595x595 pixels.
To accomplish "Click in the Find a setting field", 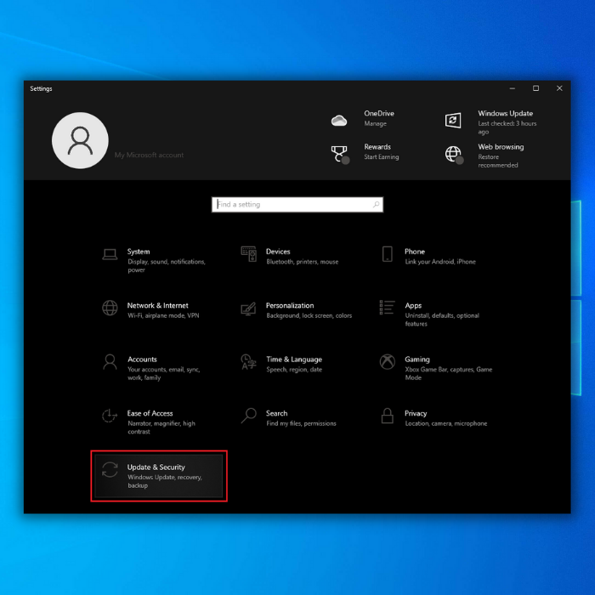I will tap(297, 205).
